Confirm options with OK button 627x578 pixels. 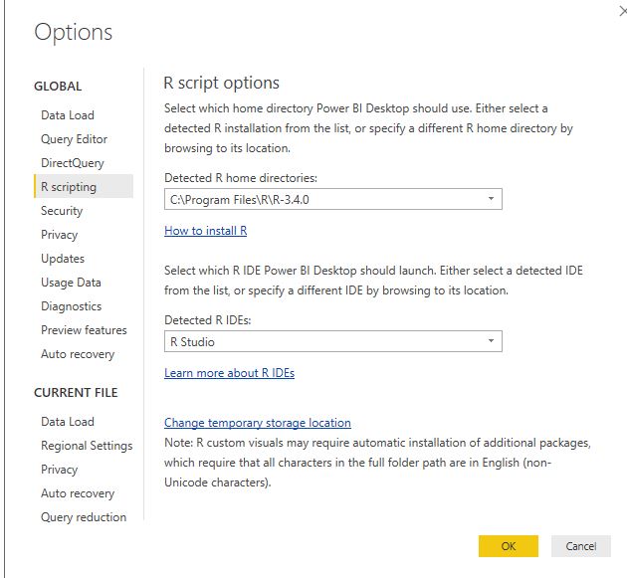pyautogui.click(x=509, y=546)
